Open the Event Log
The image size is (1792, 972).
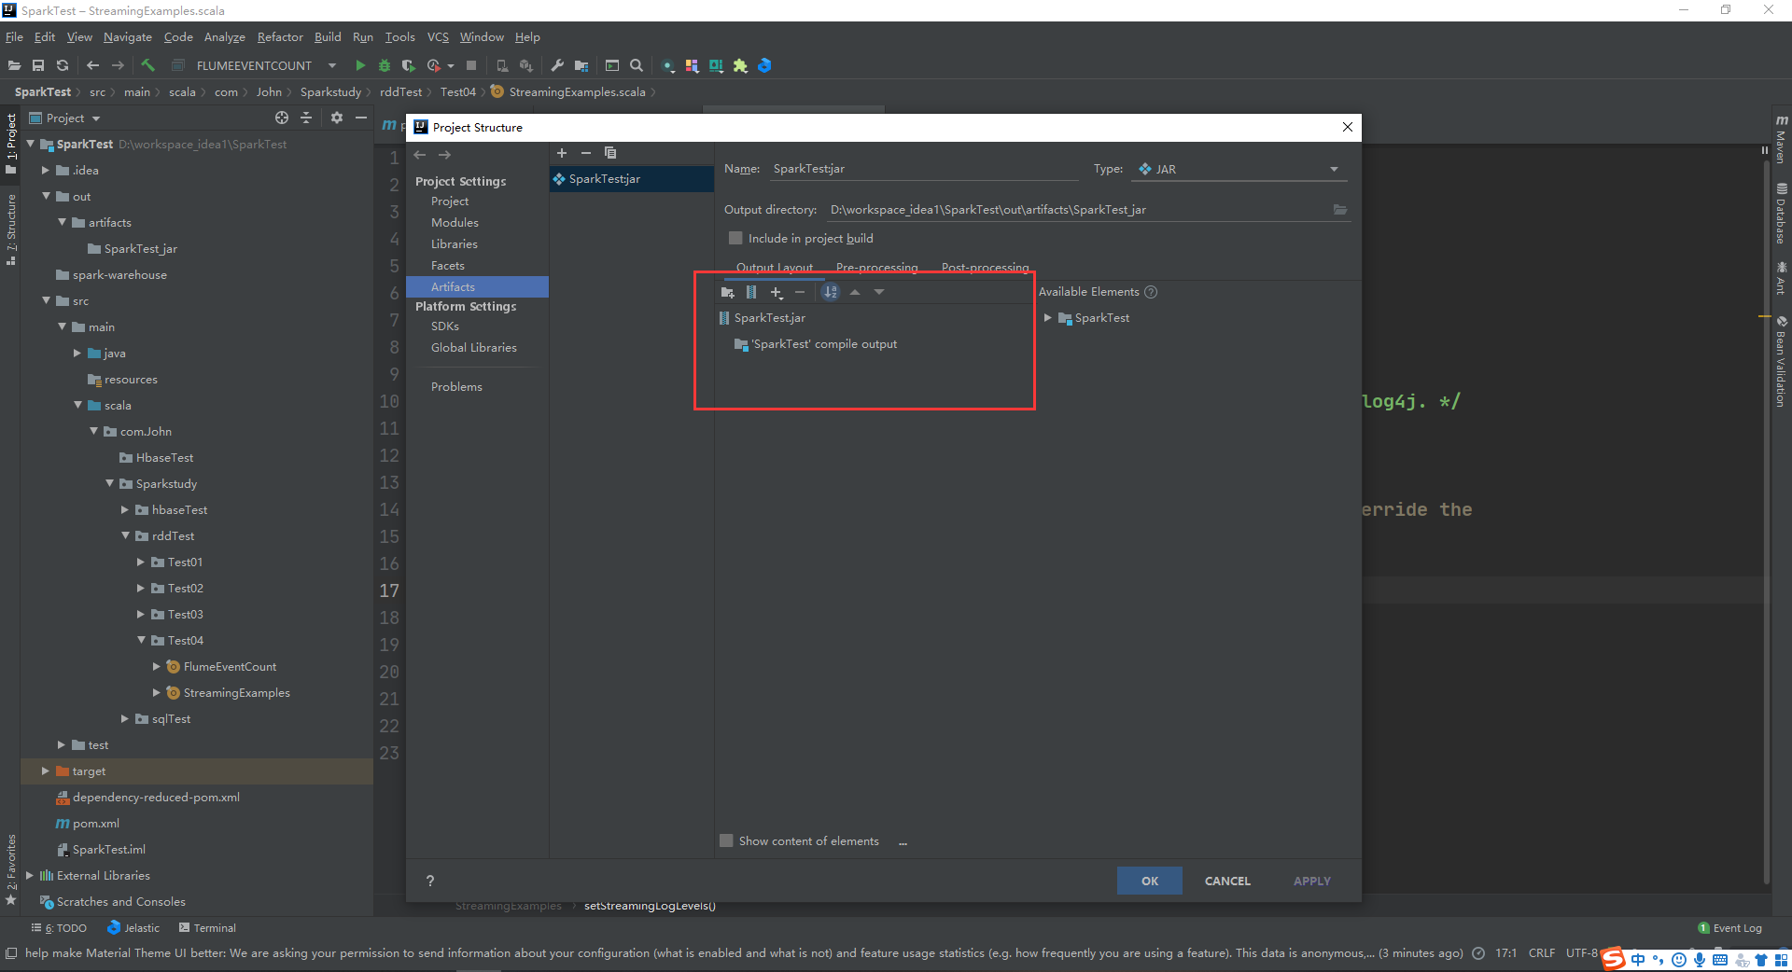pyautogui.click(x=1729, y=928)
